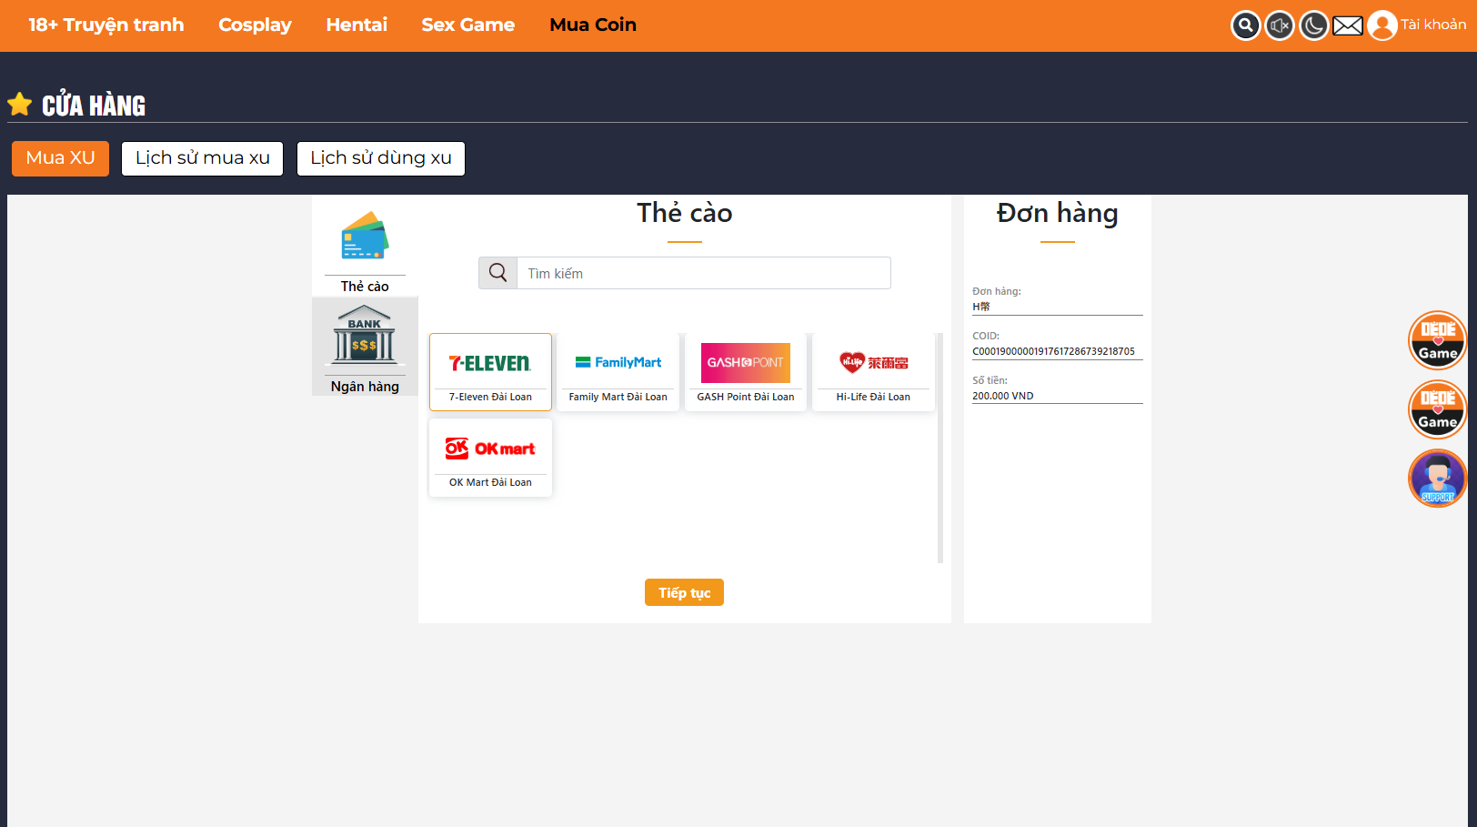
Task: Open the Support floating icon
Action: tap(1437, 479)
